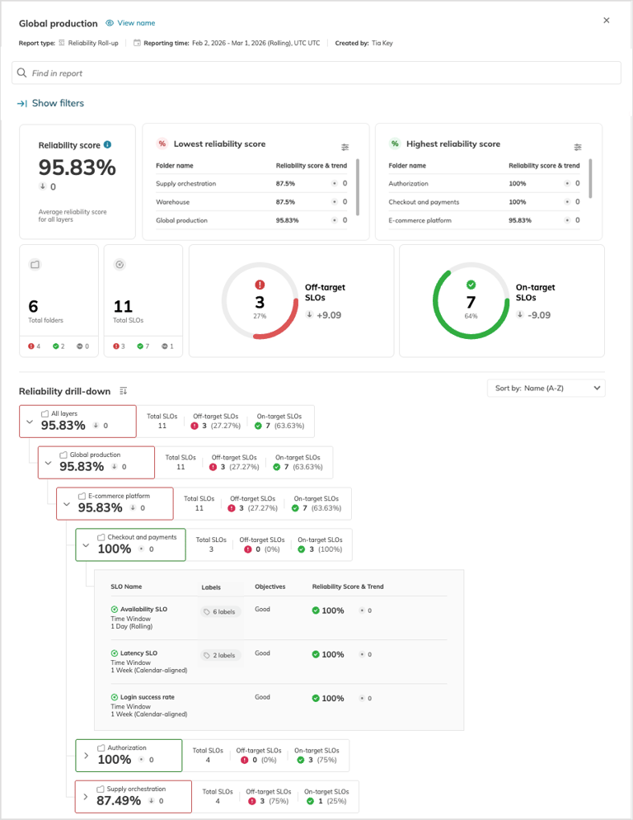Click green on-target count 7 under Total SLOs
Screen dimensions: 633x820
tap(143, 346)
